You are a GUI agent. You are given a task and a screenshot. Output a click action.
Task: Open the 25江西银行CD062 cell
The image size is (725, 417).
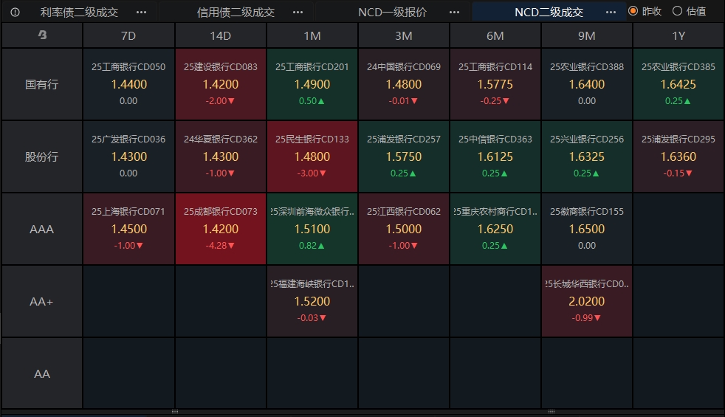[404, 229]
